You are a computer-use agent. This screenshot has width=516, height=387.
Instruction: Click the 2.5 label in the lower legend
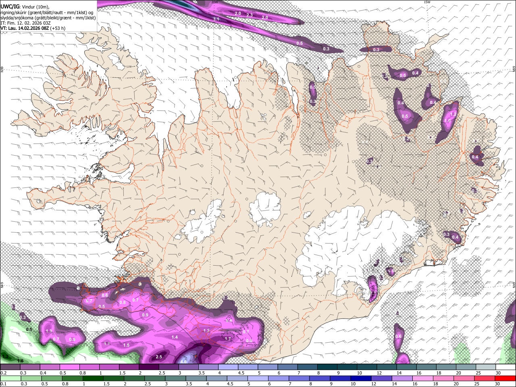[148, 384]
